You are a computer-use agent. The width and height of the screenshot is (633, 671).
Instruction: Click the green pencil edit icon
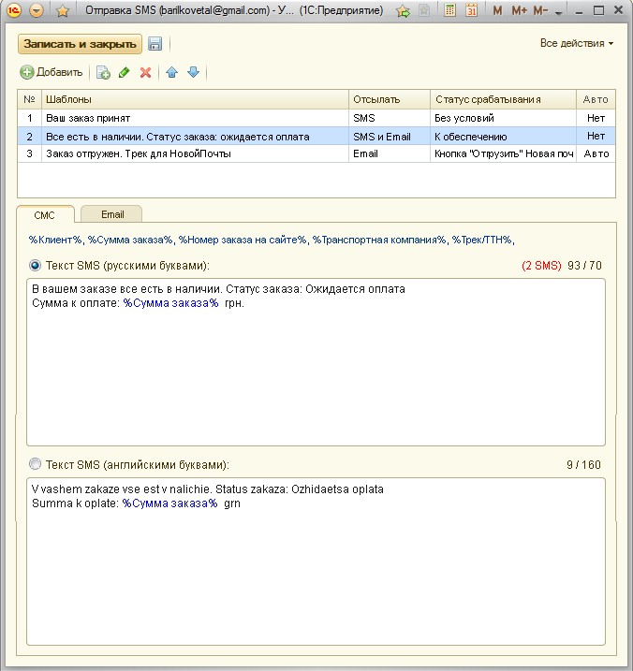click(x=125, y=72)
